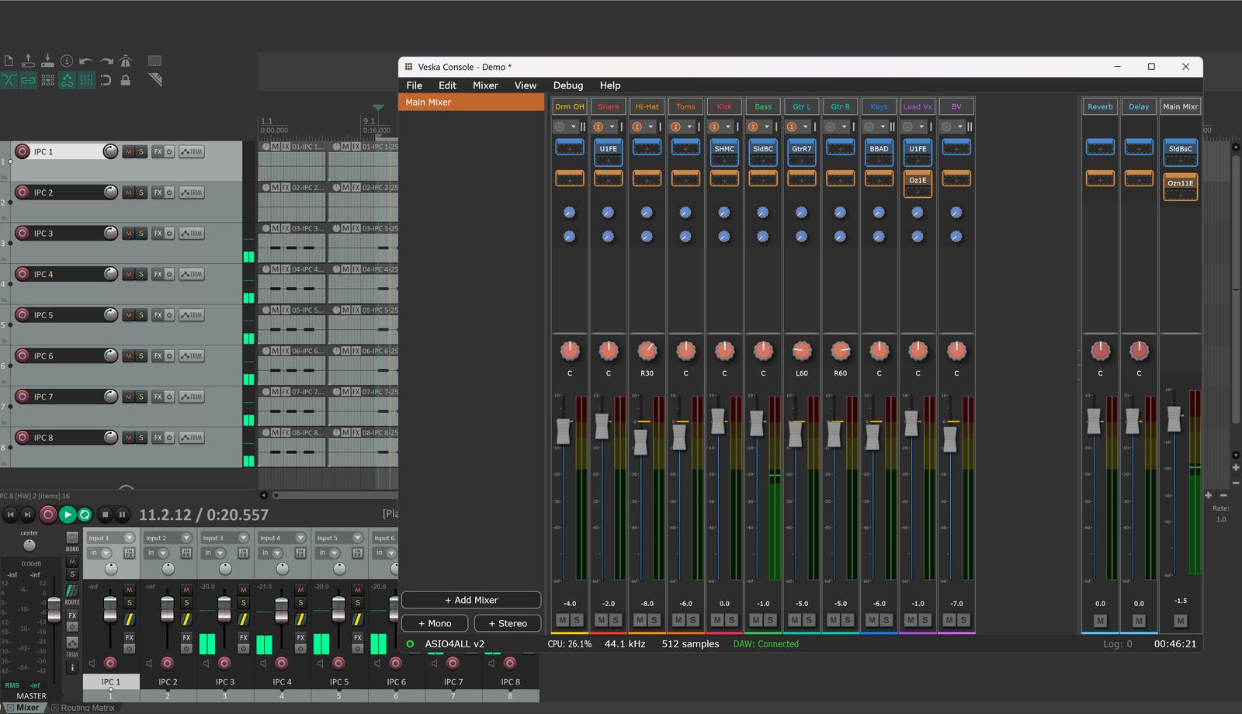This screenshot has height=714, width=1242.
Task: Click the red record button in transport
Action: coord(48,514)
